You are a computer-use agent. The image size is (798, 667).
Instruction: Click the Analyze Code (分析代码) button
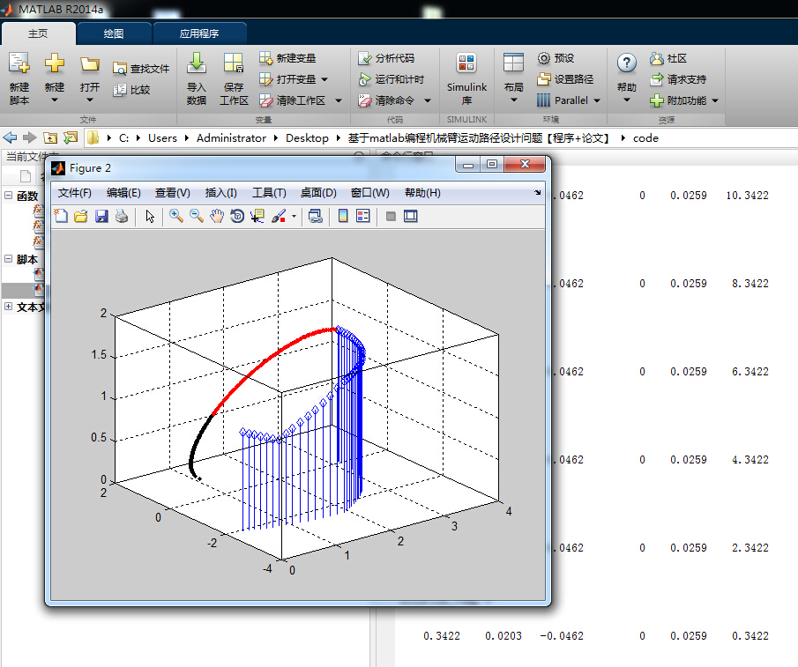click(386, 58)
